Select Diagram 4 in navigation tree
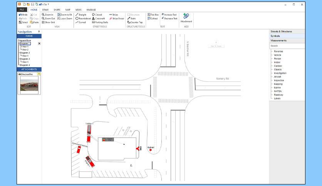The height and width of the screenshot is (186, 322). click(x=25, y=65)
